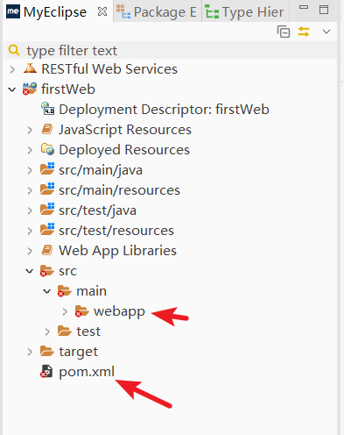Select JavaScript Resources label
Image resolution: width=344 pixels, height=435 pixels.
click(x=125, y=130)
